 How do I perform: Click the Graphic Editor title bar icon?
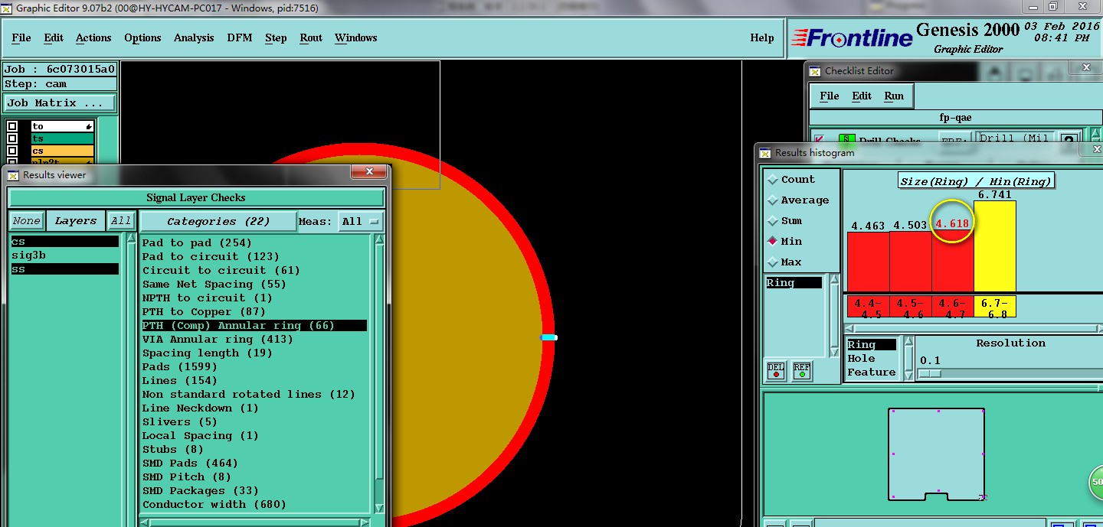(7, 8)
